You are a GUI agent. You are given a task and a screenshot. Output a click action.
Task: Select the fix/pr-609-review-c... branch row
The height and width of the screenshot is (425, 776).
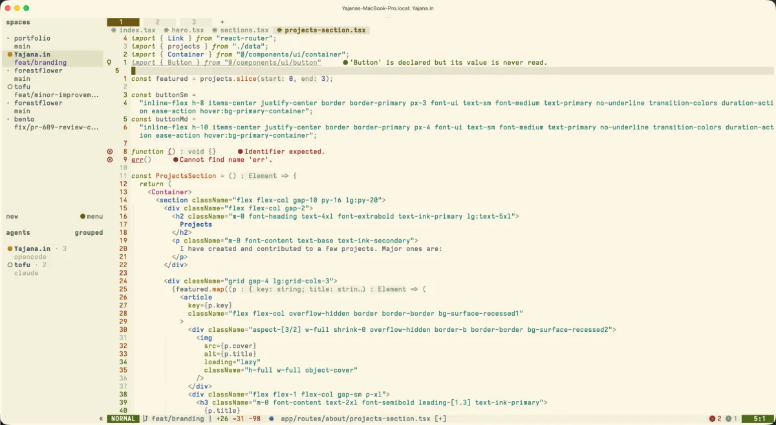pos(56,127)
